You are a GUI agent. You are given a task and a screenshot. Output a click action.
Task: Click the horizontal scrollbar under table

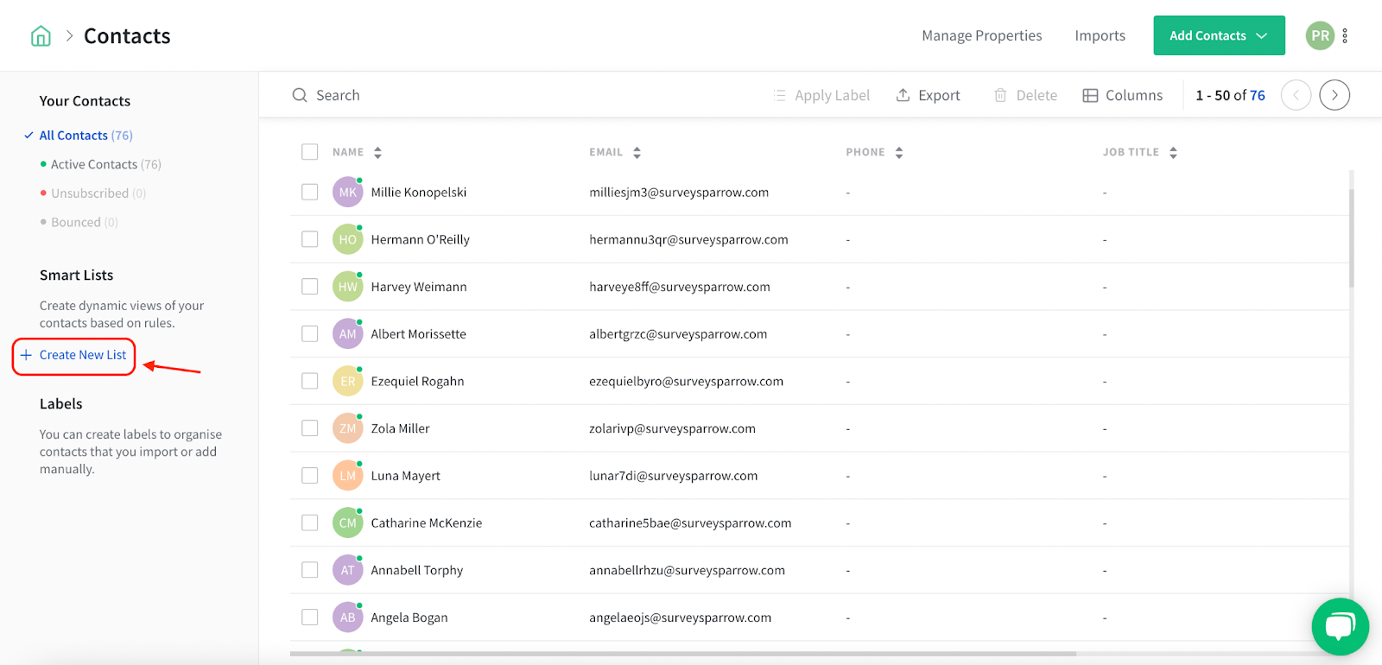tap(682, 654)
